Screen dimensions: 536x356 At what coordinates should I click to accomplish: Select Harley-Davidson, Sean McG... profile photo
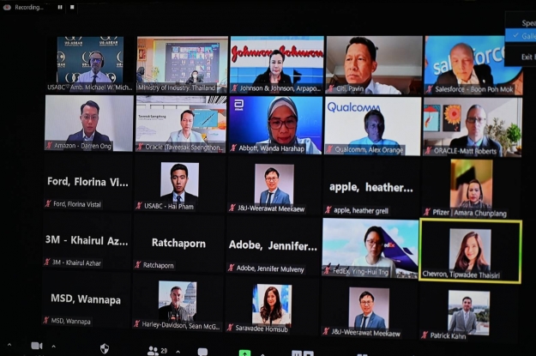178,301
